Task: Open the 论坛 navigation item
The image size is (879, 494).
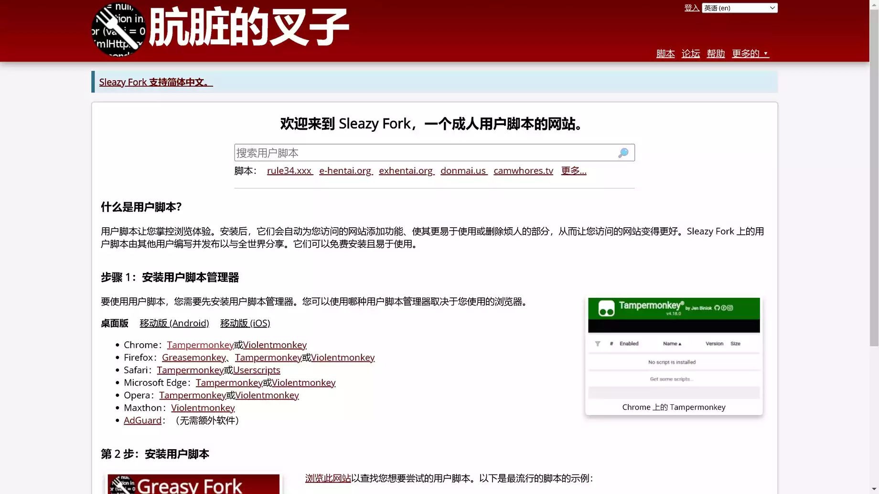Action: (691, 53)
